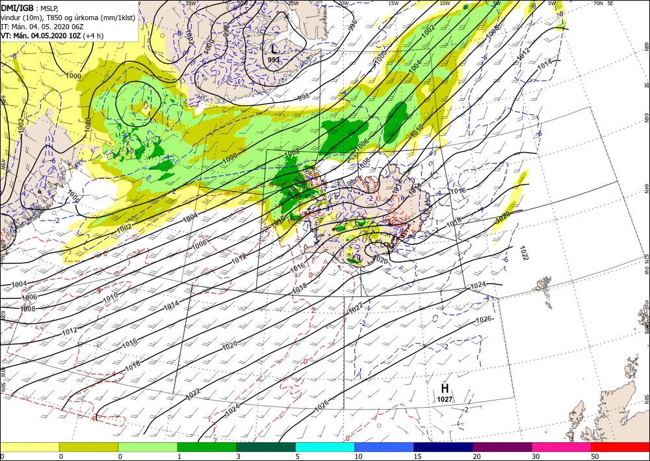Screen dimensions: 650x461
Task: Click the bright yellow legend swatch
Action: [29, 447]
